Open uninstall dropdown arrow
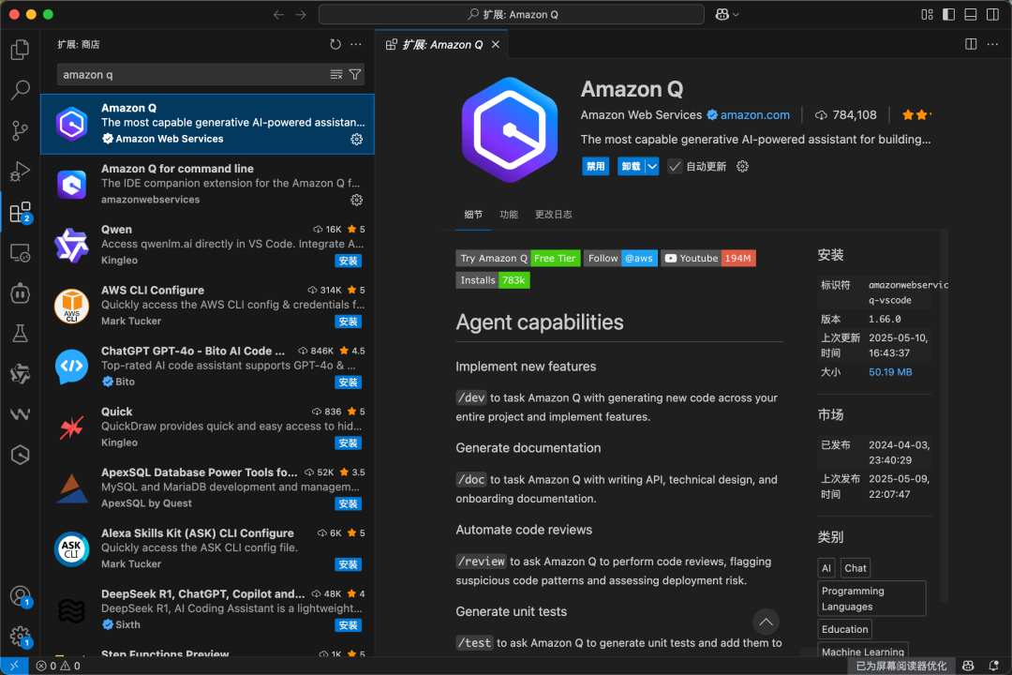 click(652, 166)
